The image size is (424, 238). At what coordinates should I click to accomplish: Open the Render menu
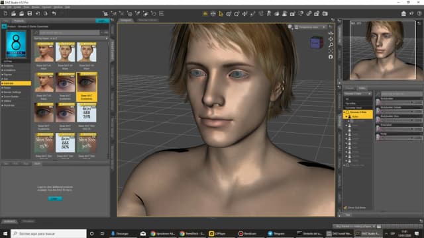click(36, 7)
